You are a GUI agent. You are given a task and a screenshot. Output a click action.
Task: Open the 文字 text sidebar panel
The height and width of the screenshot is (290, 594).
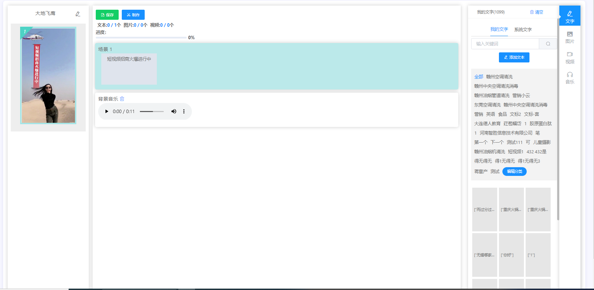pos(569,16)
